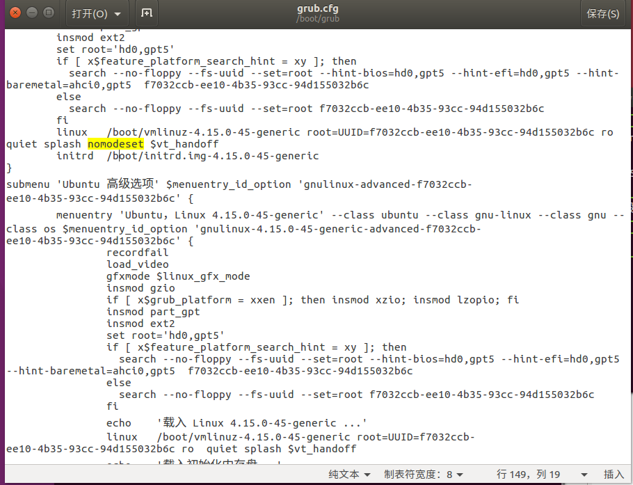
Task: Close the gedit window
Action: click(15, 13)
